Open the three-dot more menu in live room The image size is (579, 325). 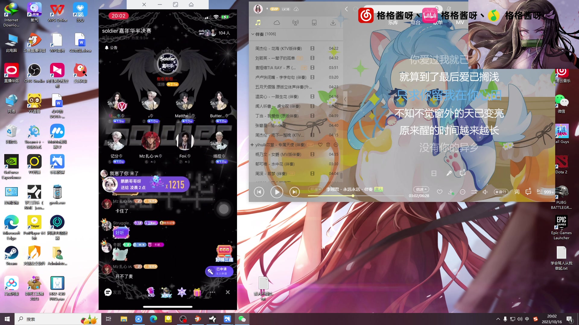click(x=212, y=292)
